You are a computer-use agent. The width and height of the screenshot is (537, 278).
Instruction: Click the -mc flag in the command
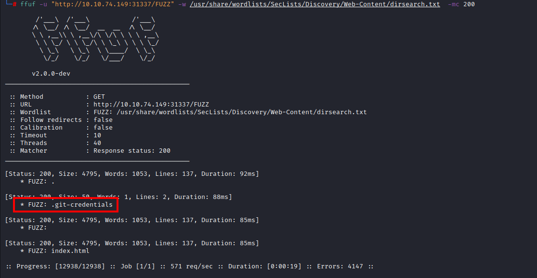click(453, 4)
